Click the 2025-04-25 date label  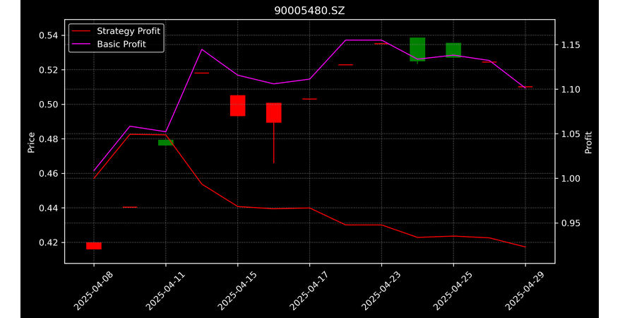(x=453, y=290)
